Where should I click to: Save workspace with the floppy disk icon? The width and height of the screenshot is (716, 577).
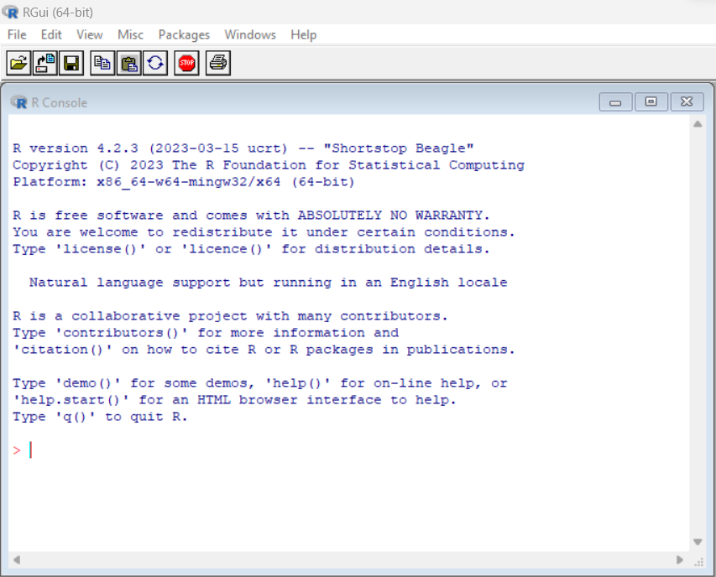click(71, 63)
